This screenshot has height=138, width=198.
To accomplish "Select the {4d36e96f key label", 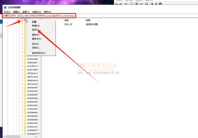I will [32, 123].
